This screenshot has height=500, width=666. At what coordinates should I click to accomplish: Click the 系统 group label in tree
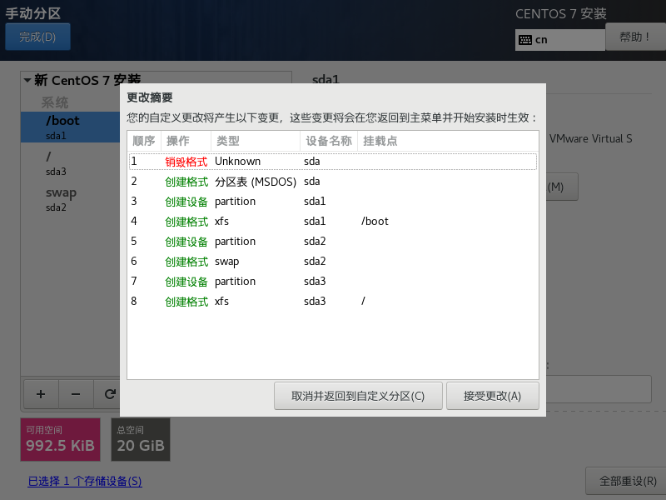(55, 102)
